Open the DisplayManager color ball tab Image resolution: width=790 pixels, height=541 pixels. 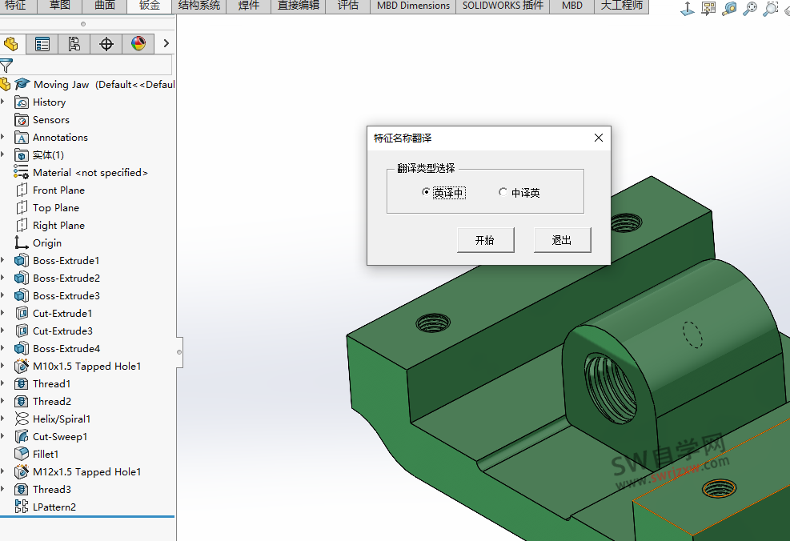tap(138, 44)
